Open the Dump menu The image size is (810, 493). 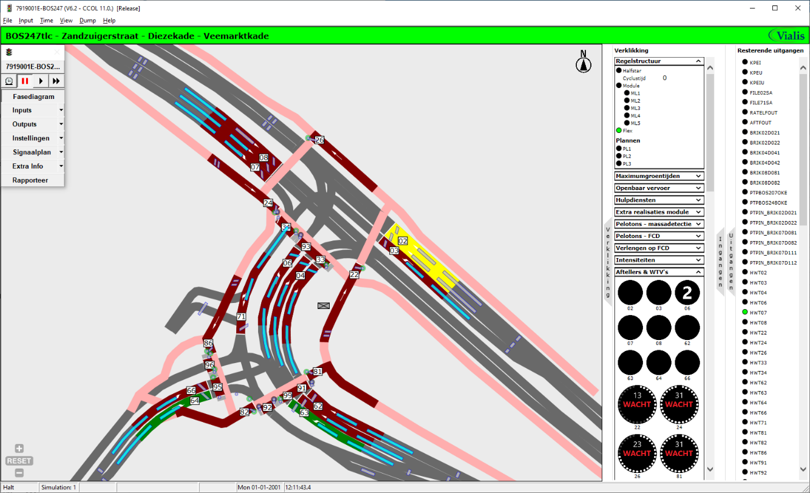click(x=87, y=21)
